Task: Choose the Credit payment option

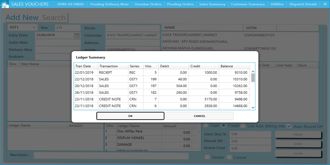Action: (x=224, y=125)
